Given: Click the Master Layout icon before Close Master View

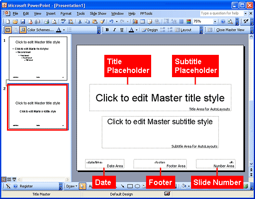Looking at the screenshot, I should [210, 30].
